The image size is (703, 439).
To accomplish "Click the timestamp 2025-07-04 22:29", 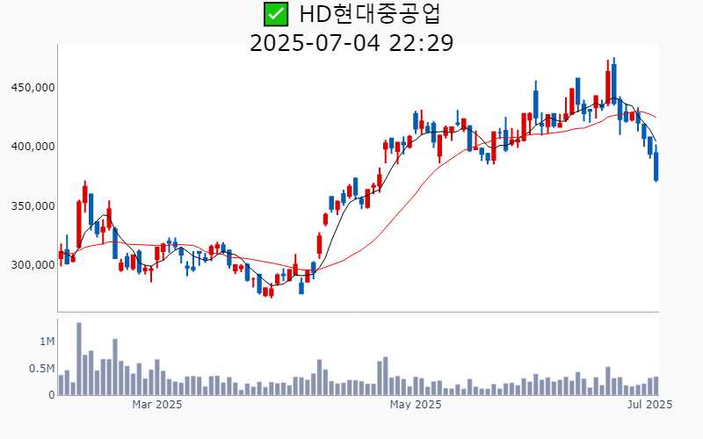I will point(351,43).
